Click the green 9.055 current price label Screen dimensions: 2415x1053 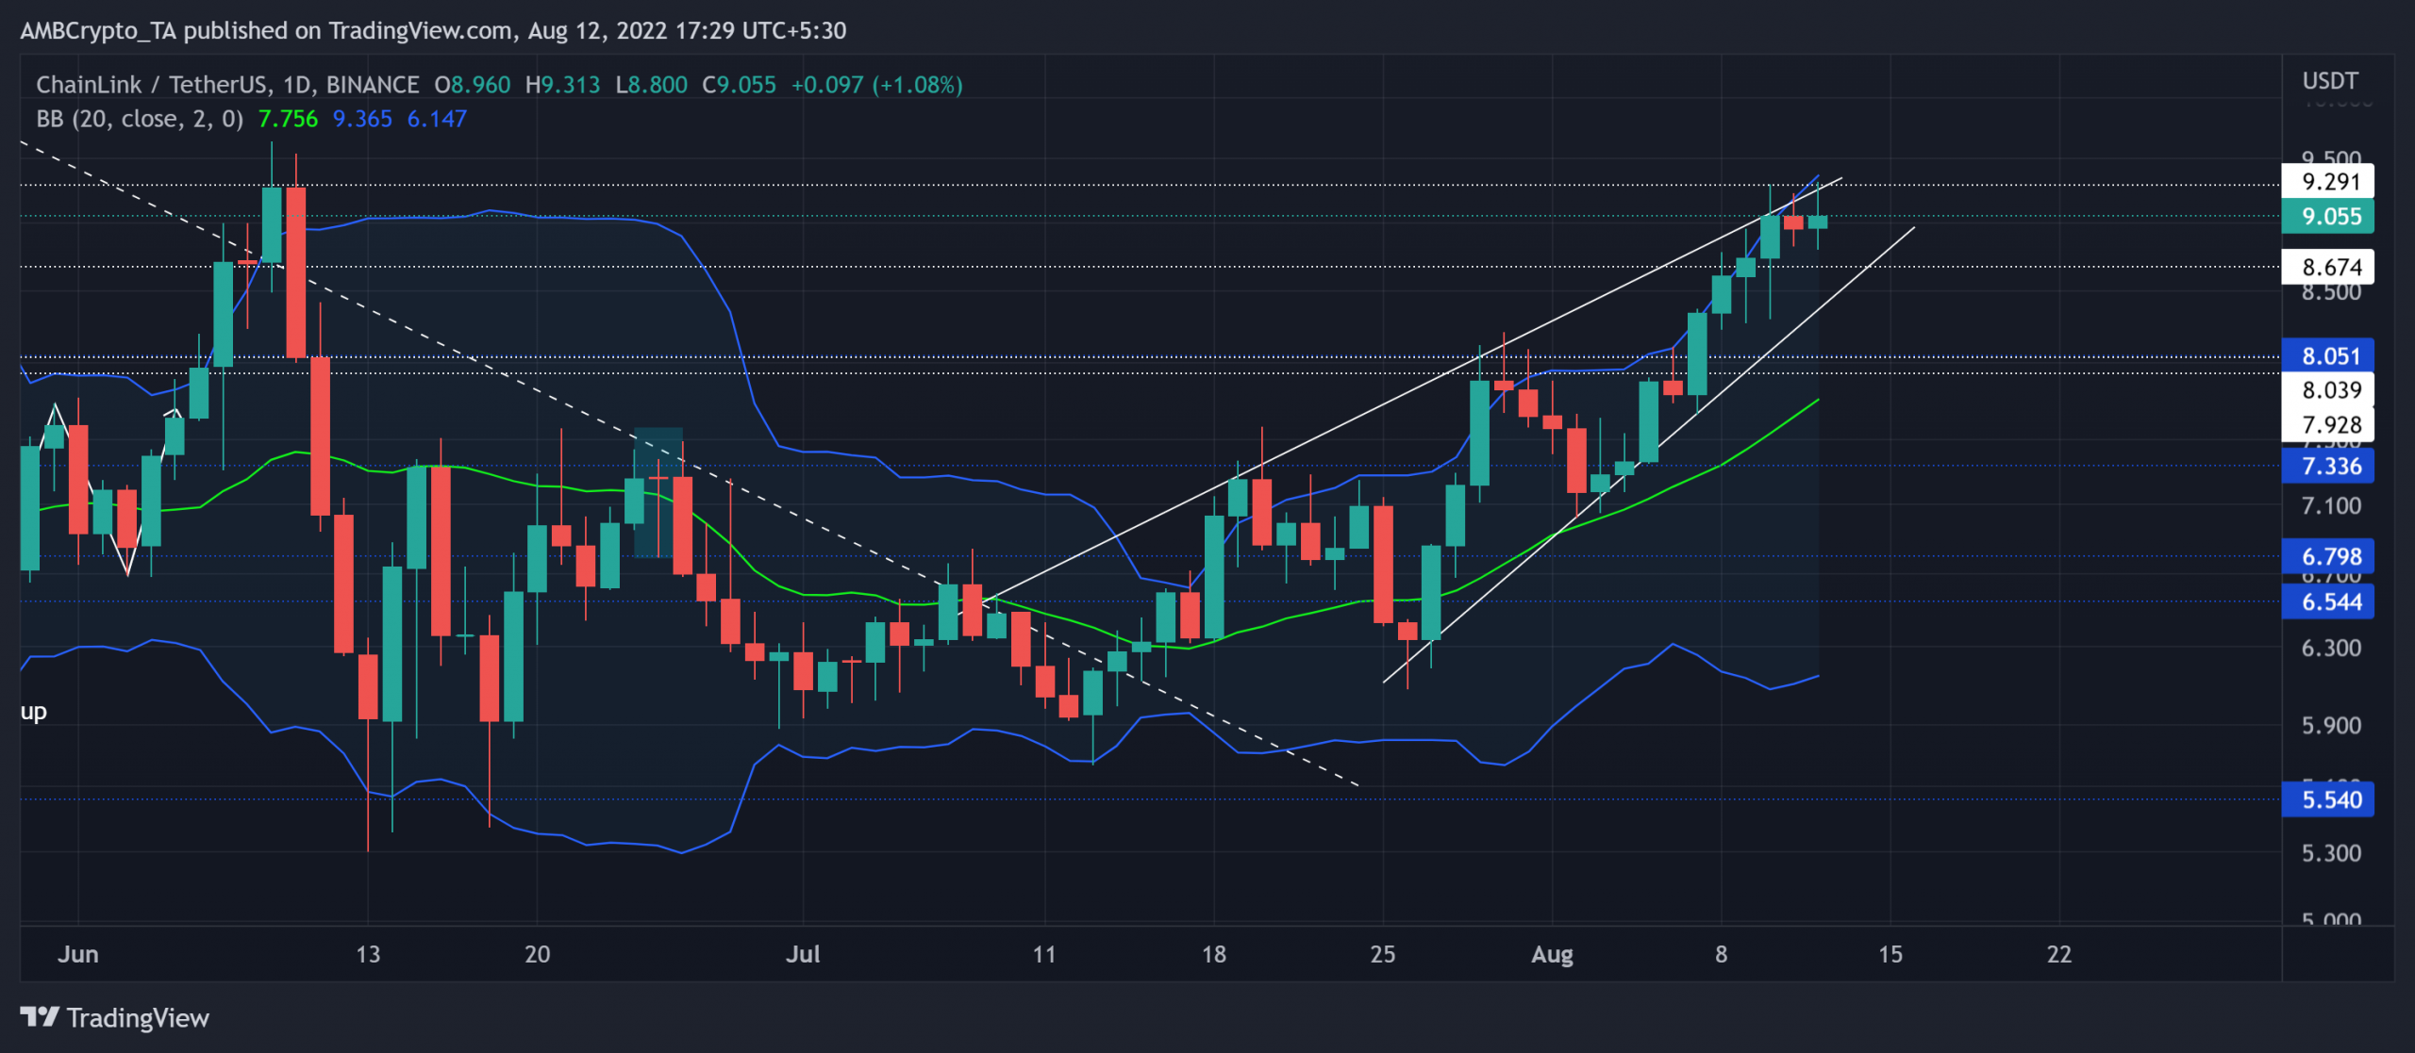(x=2327, y=216)
